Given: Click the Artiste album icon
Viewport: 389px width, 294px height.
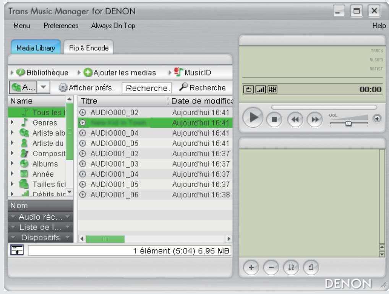Looking at the screenshot, I should 24,133.
